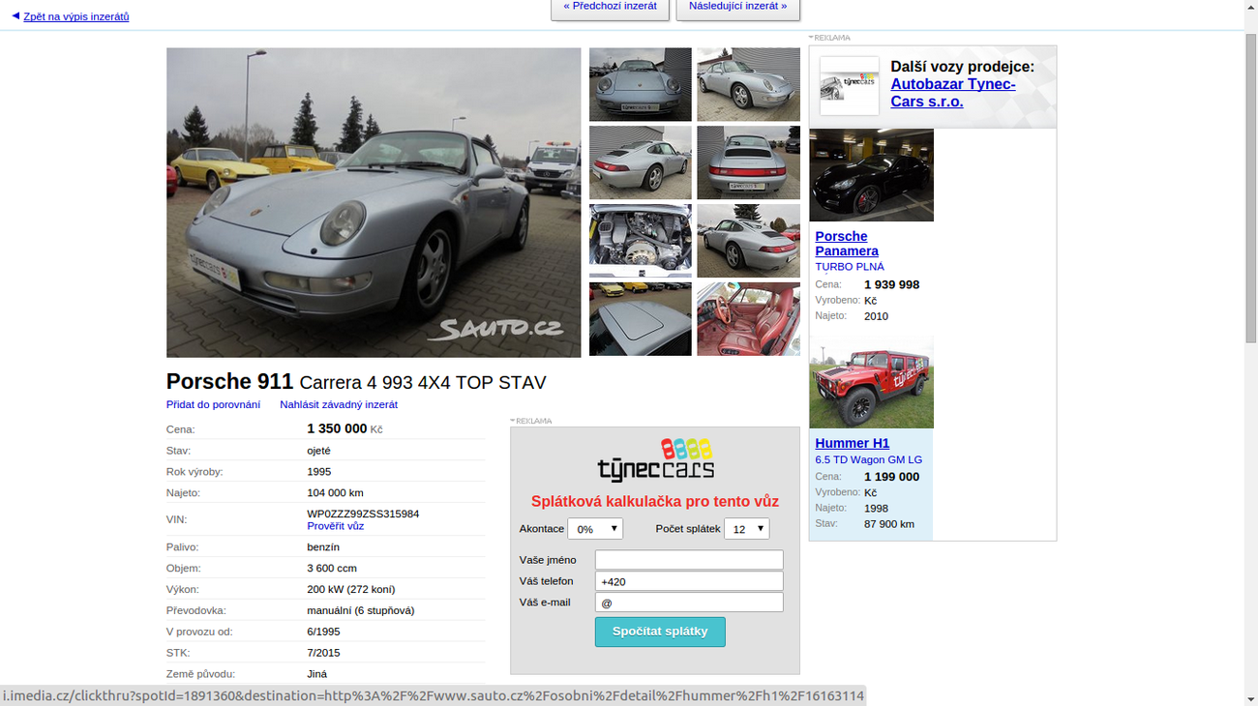Report ad via Nahlásit závadný inzerát

click(339, 404)
